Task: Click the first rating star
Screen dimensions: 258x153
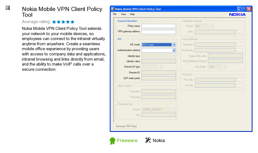Action: pyautogui.click(x=54, y=22)
